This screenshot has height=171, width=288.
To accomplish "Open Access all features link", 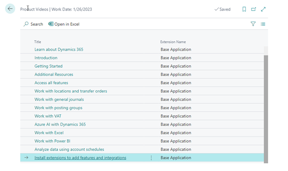I will (51, 83).
